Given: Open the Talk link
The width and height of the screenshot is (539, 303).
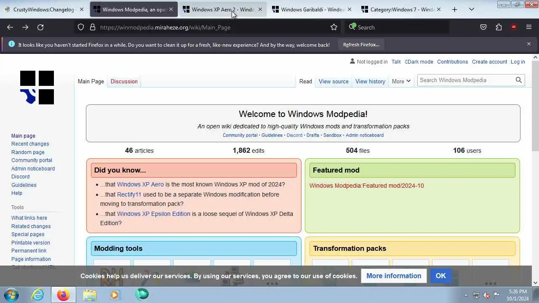Looking at the screenshot, I should coord(396,61).
